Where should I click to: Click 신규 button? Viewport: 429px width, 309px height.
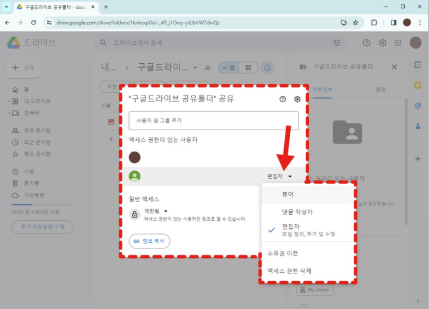coord(23,68)
